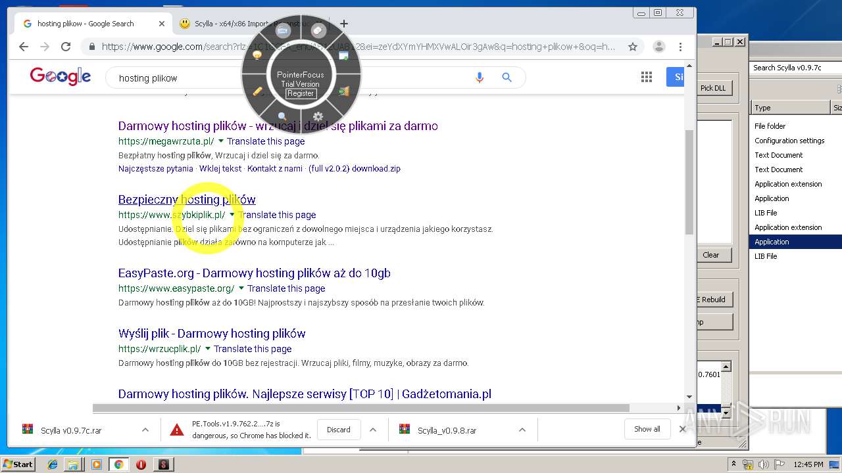Open Wyślij plik - Darmowy hosting plików result

click(x=212, y=333)
